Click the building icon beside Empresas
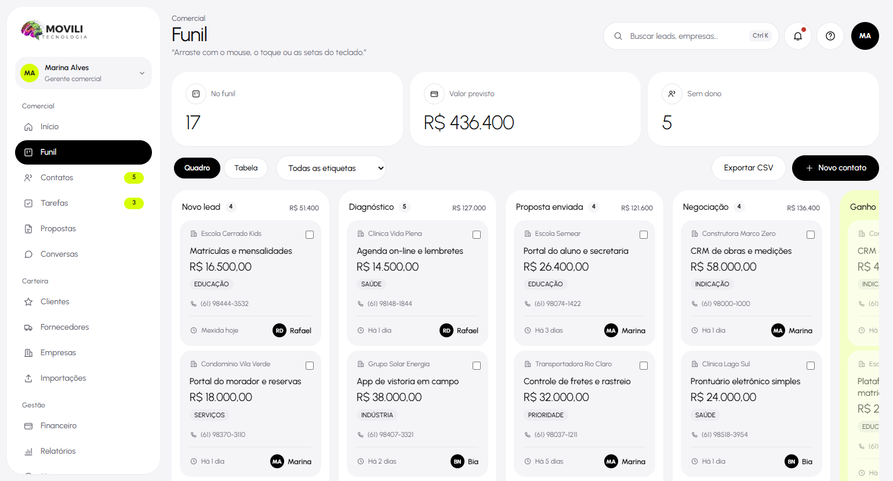This screenshot has width=893, height=481. (28, 353)
